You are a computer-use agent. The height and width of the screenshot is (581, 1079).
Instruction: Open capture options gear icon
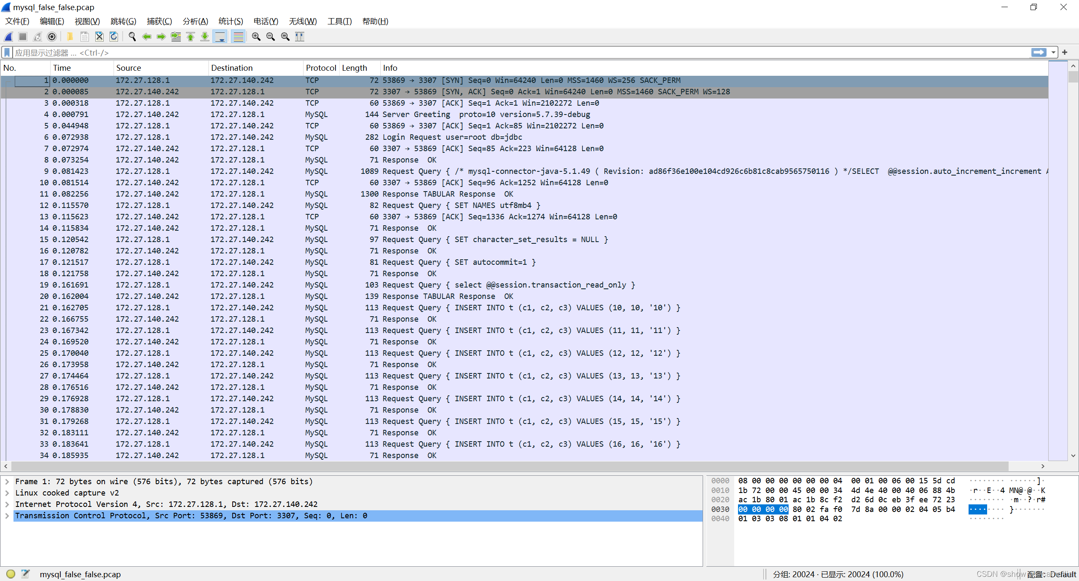(52, 37)
